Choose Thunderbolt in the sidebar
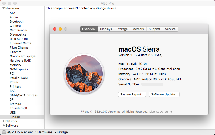 pyautogui.click(x=18, y=108)
